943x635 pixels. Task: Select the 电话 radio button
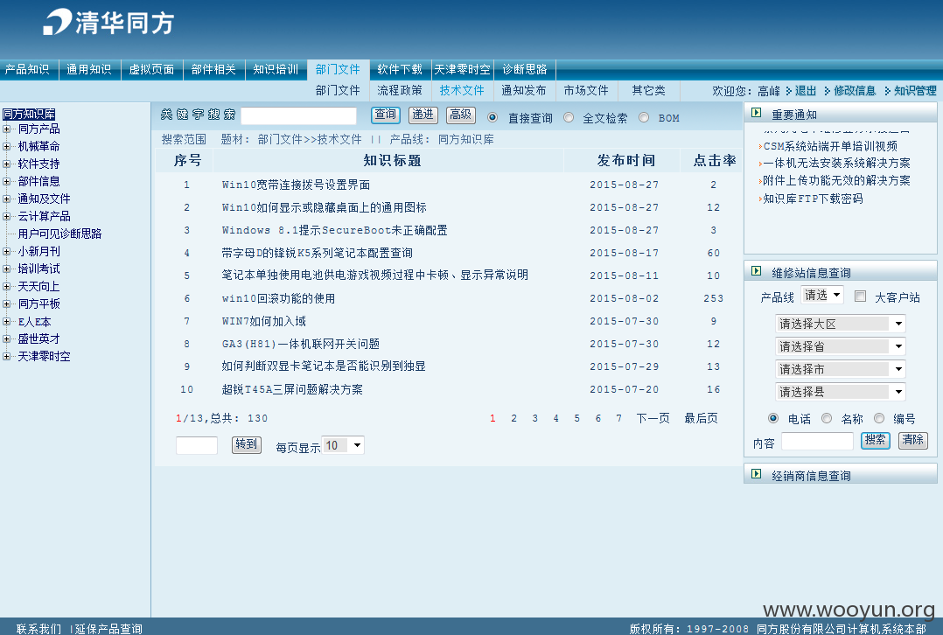[773, 418]
